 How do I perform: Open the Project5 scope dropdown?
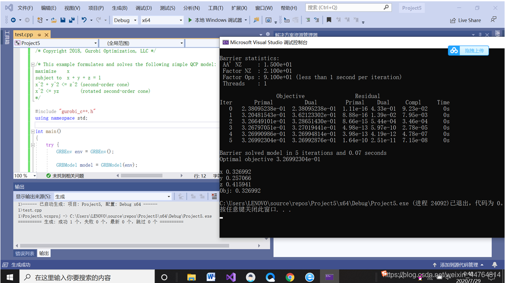pyautogui.click(x=56, y=43)
